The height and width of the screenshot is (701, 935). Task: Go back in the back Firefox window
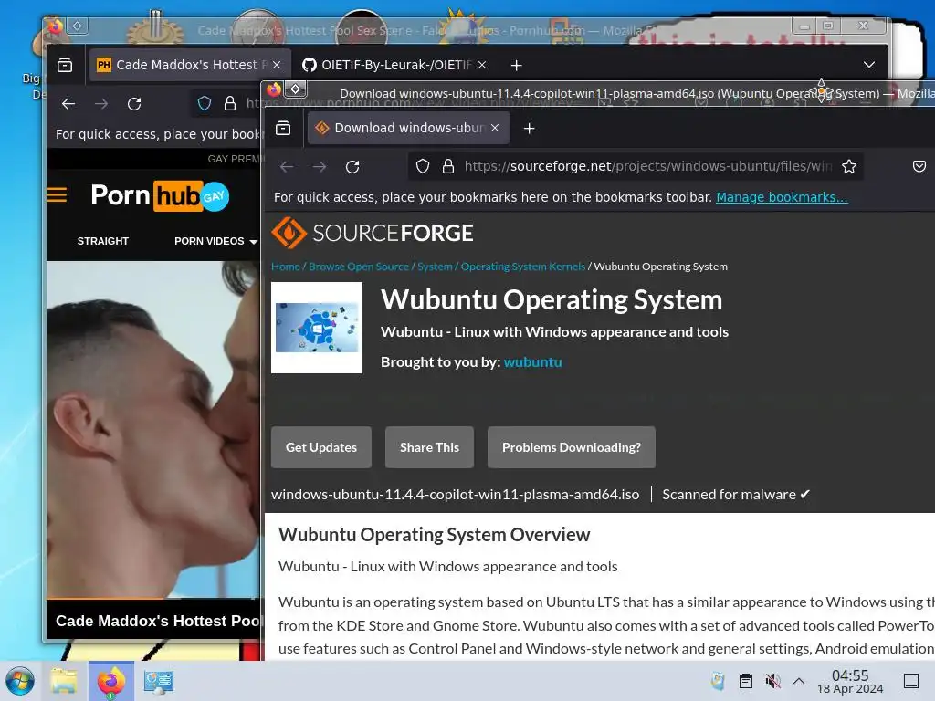point(68,104)
